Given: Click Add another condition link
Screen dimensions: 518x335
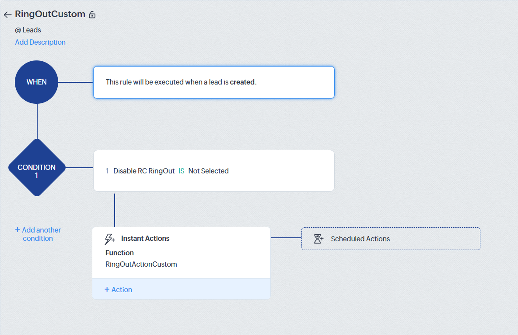Looking at the screenshot, I should click(38, 234).
